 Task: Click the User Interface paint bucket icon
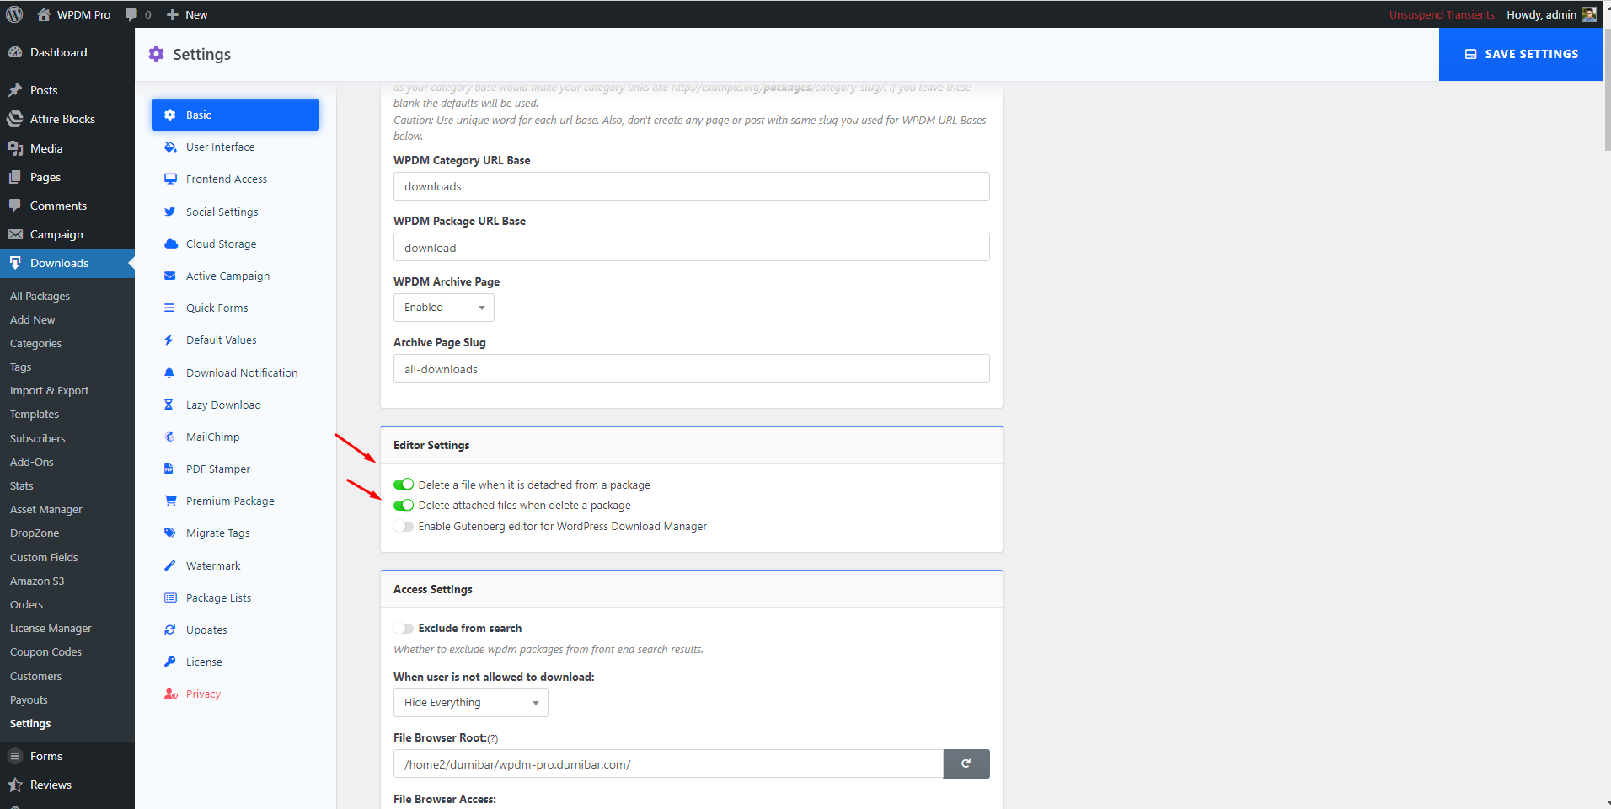point(170,147)
